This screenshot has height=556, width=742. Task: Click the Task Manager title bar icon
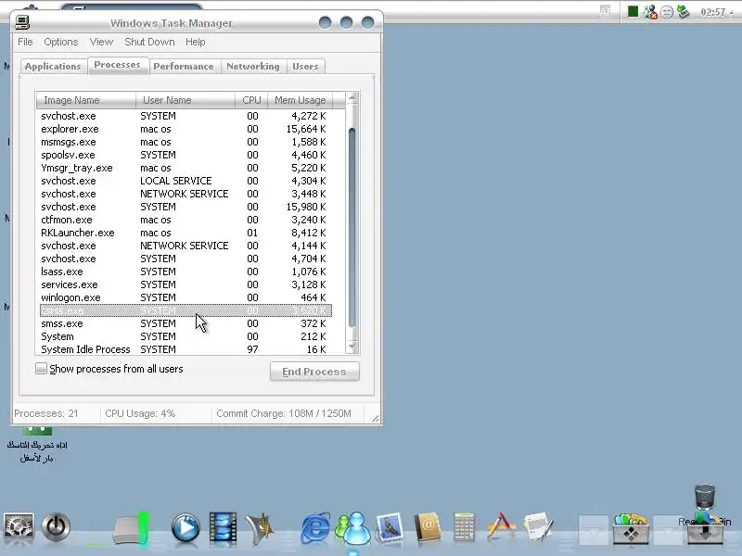pos(22,21)
